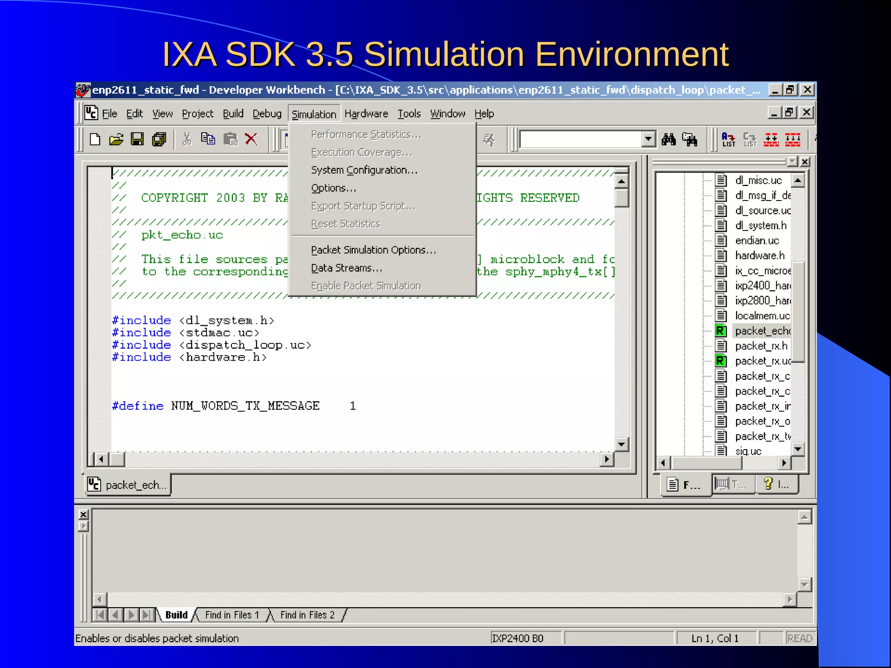Click IXP2400 B0 status bar entry
891x668 pixels.
(526, 638)
